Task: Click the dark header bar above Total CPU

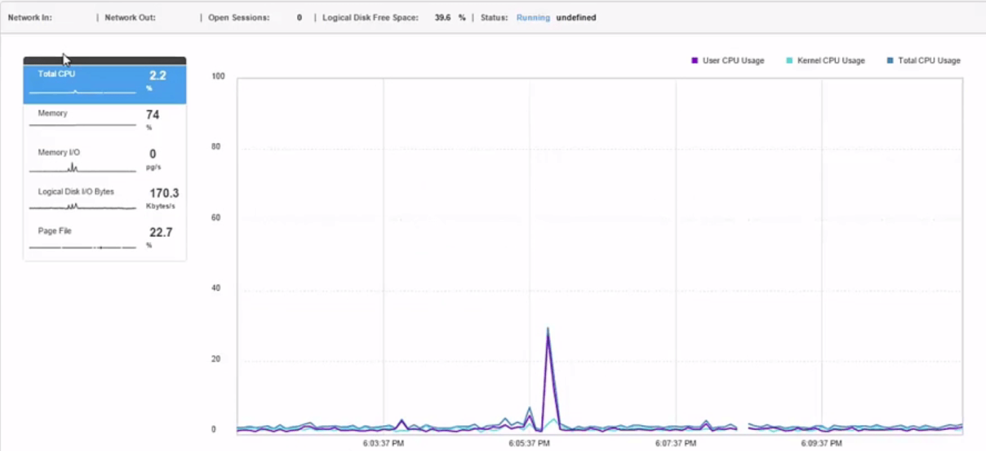Action: click(x=105, y=61)
